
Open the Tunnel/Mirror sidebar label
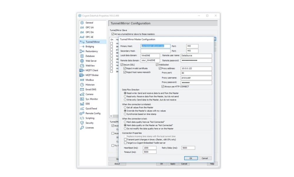tap(93, 42)
